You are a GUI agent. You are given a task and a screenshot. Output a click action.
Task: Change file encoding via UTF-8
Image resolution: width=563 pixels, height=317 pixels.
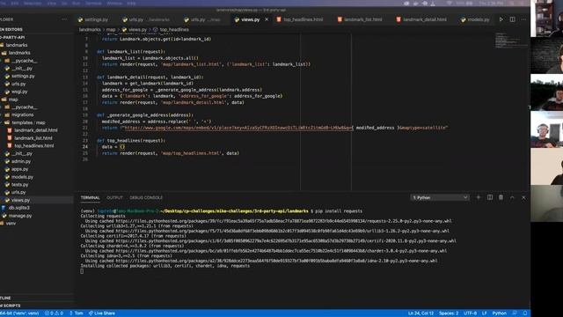click(x=470, y=313)
